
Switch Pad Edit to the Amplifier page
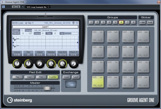(x=53, y=77)
